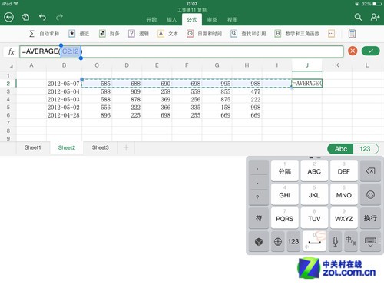384x288 pixels.
Task: Open recently used (最近) functions
Action: (79, 34)
